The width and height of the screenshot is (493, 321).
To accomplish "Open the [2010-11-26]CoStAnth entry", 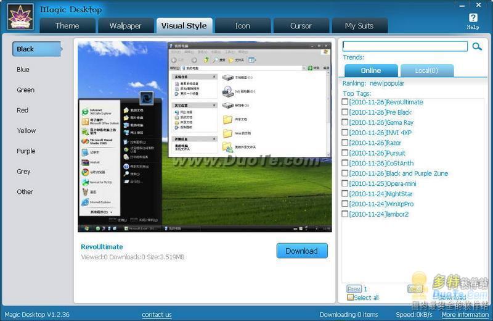I will (x=381, y=163).
